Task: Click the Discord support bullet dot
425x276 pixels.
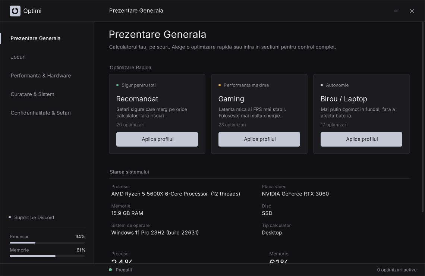Action: click(x=10, y=217)
